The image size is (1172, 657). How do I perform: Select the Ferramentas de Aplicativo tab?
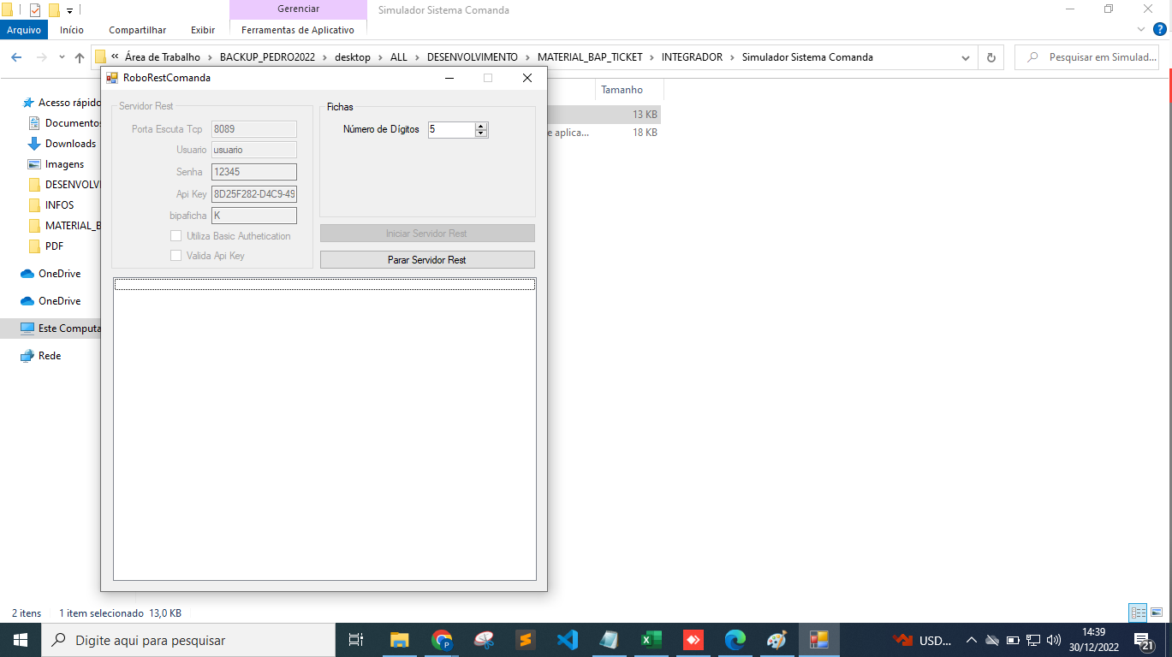tap(298, 30)
